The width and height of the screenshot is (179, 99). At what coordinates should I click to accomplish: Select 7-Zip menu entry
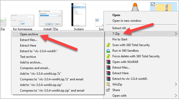[141, 34]
